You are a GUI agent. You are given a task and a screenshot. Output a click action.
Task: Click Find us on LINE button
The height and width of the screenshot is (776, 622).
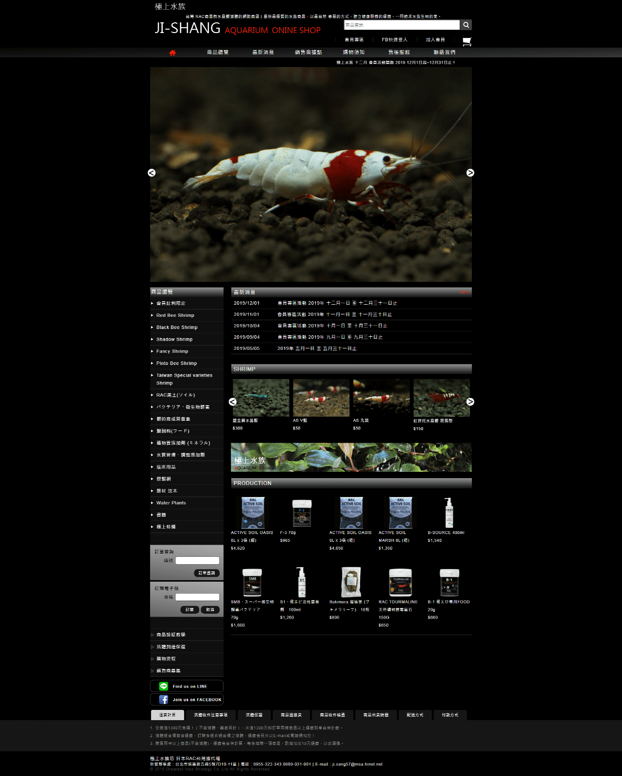click(x=187, y=686)
